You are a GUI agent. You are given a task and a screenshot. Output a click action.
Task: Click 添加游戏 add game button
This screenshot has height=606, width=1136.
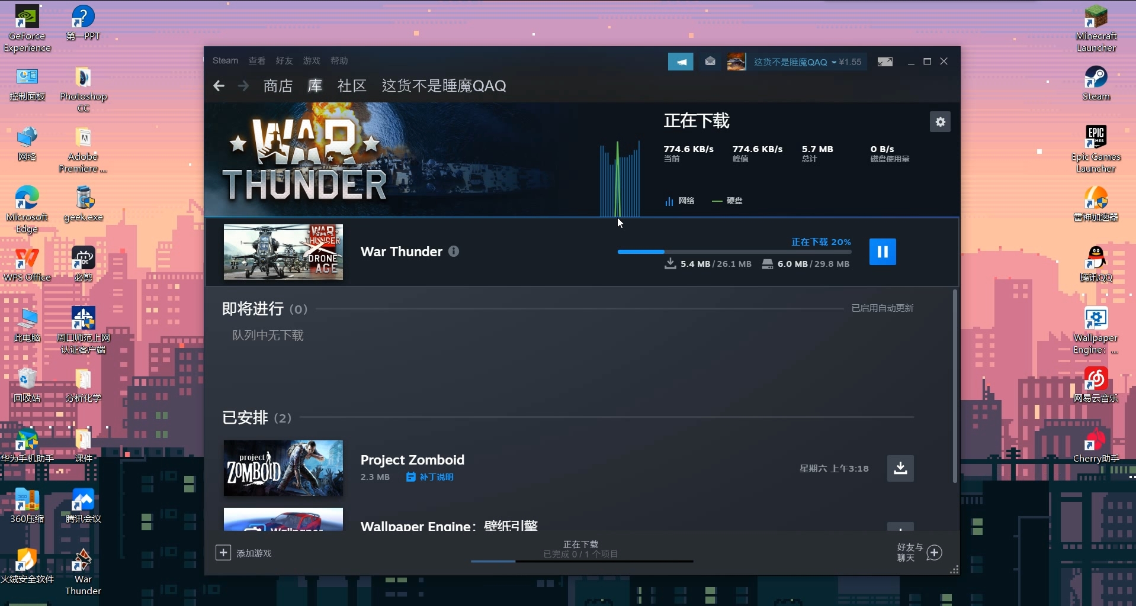point(243,553)
